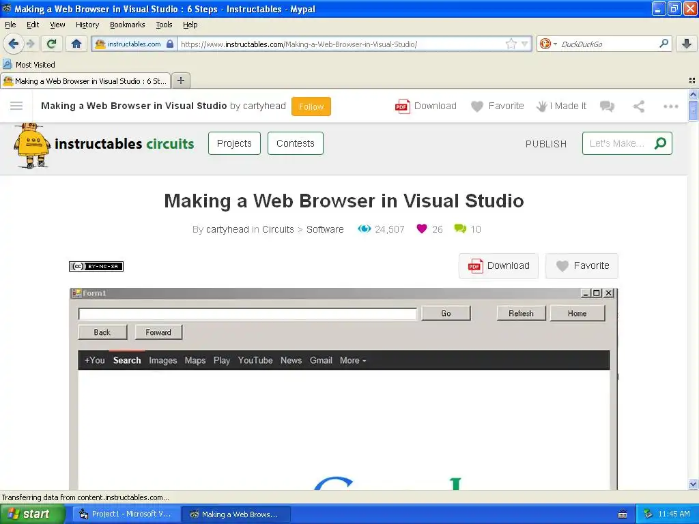Image resolution: width=699 pixels, height=524 pixels.
Task: Open the hamburger menu on the Instructables header
Action: (16, 106)
